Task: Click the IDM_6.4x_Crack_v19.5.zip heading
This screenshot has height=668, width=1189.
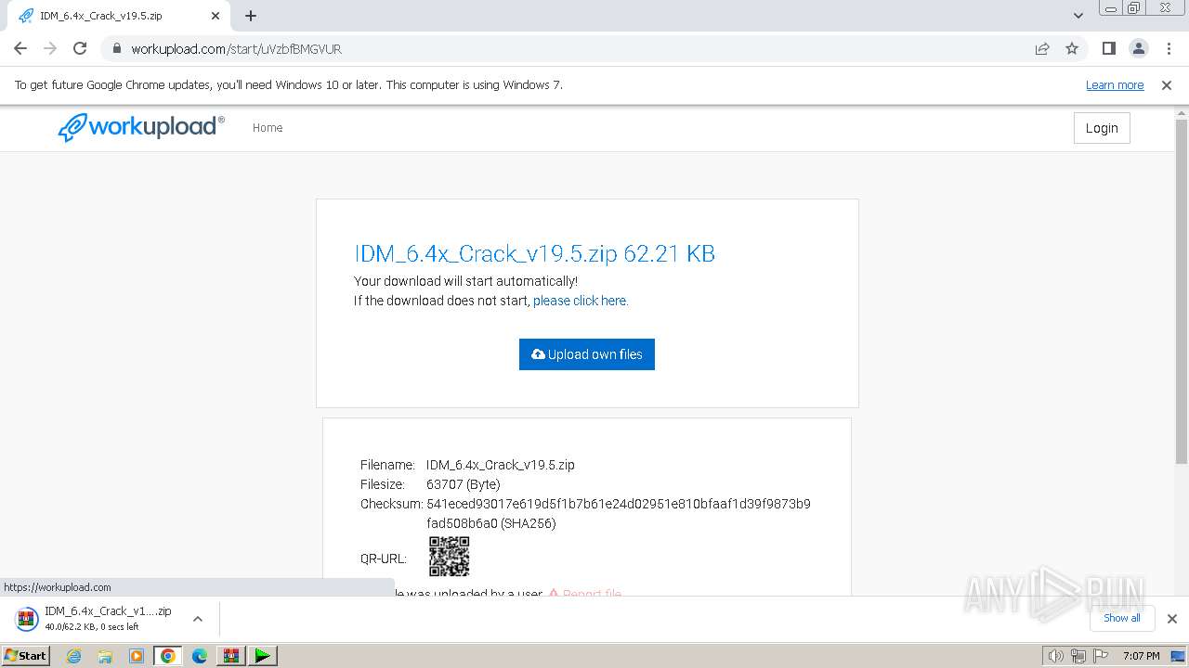Action: 534,253
